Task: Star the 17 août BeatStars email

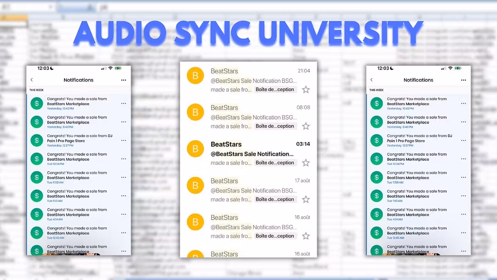Action: [x=306, y=199]
